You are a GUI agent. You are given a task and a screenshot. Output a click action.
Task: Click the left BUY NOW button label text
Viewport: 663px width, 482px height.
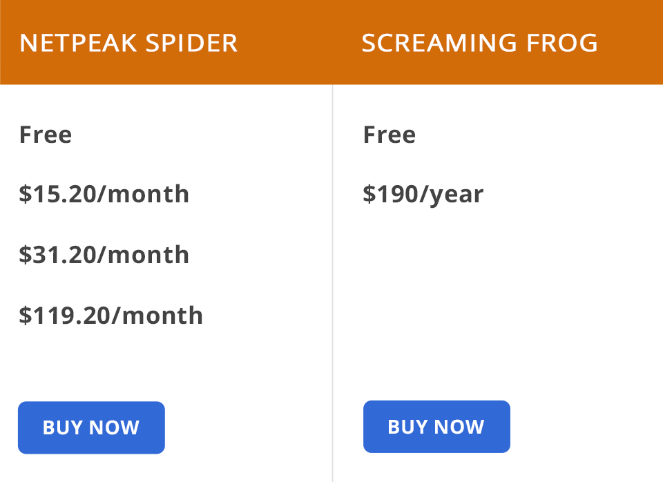pos(91,427)
